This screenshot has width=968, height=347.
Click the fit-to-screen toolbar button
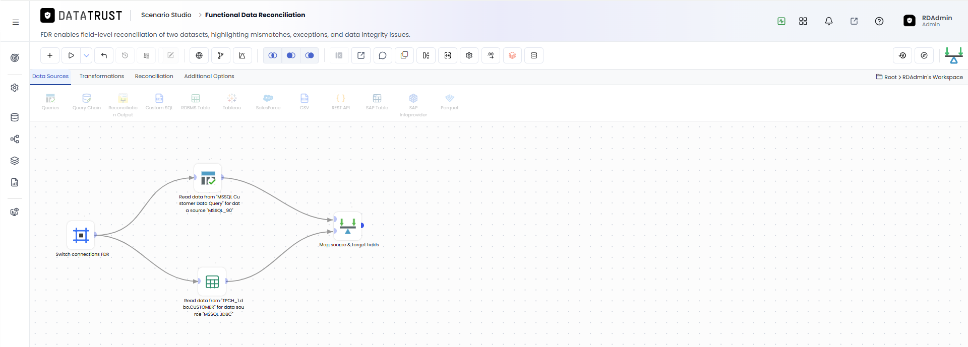(x=448, y=55)
